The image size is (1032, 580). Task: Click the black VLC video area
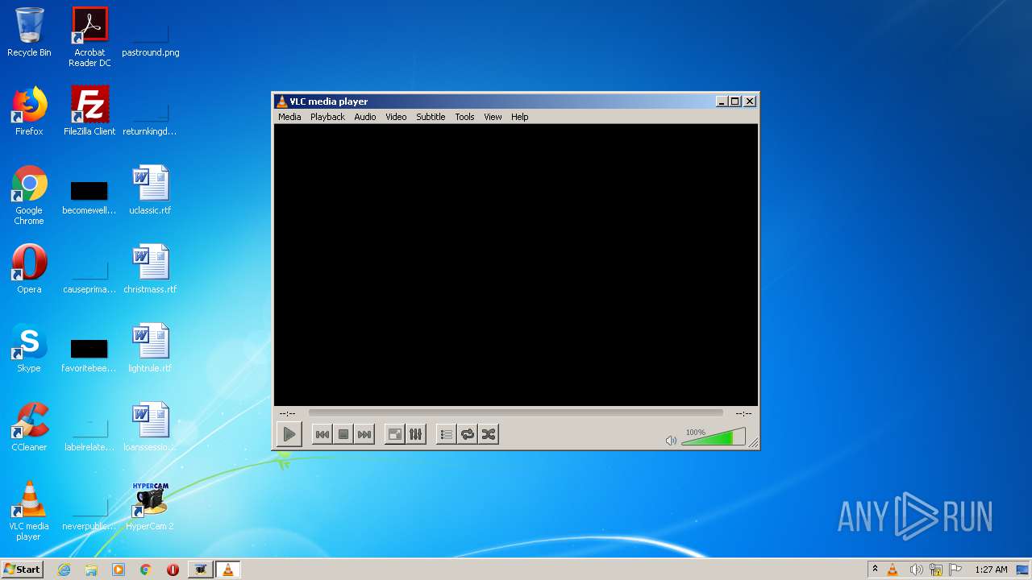516,265
